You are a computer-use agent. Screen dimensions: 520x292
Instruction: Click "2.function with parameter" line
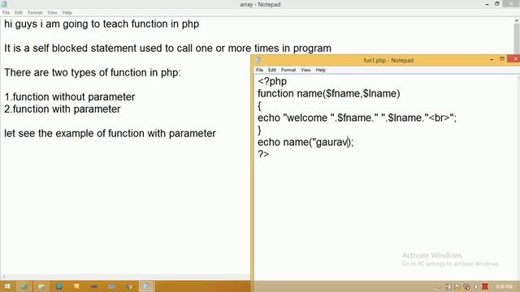coord(63,109)
